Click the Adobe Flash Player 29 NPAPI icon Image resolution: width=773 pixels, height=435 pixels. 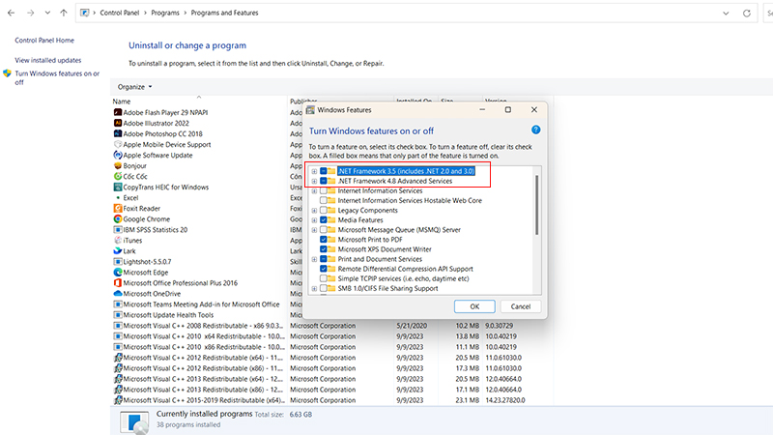click(x=118, y=112)
